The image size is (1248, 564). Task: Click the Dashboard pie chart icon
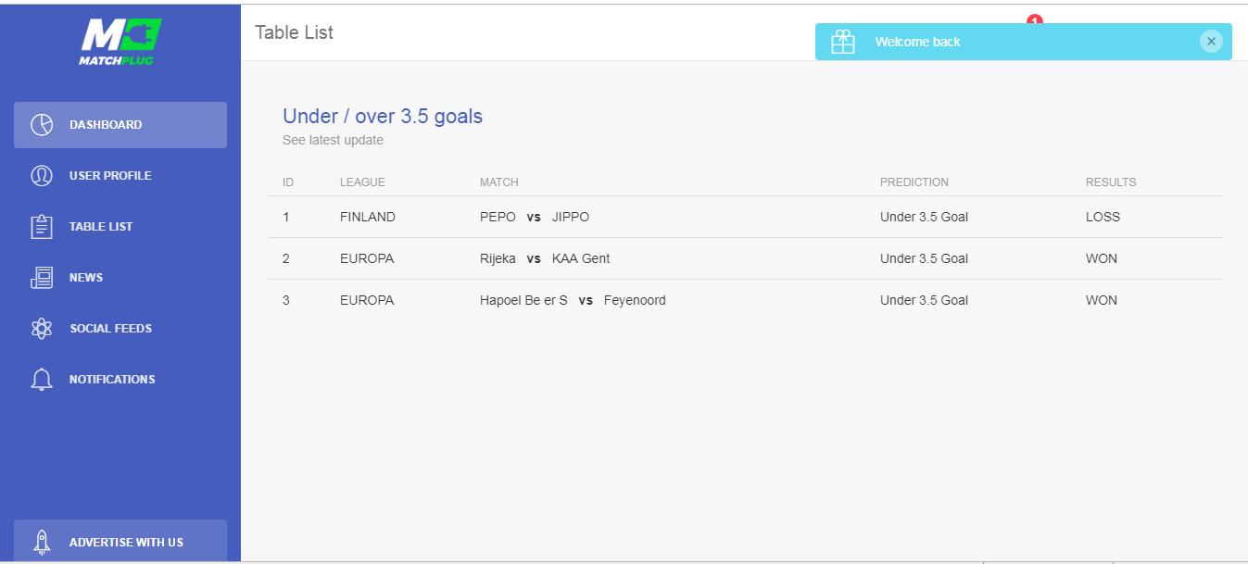pyautogui.click(x=42, y=125)
